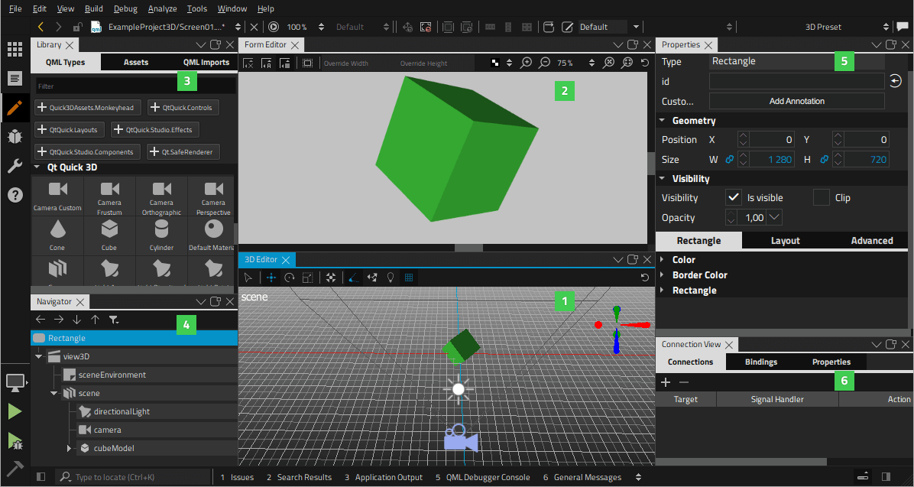Expand the Color section in Properties
Screen dimensions: 914x487
tap(662, 259)
